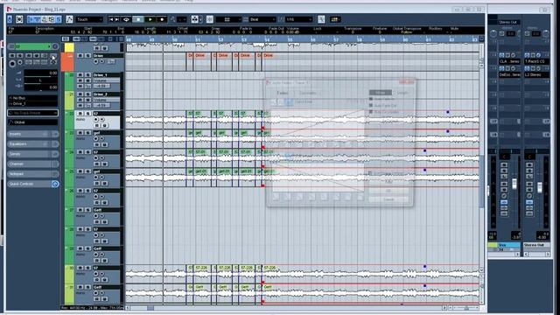
Task: Toggle the cycle eye-shaped transport icon
Action: [x=126, y=19]
